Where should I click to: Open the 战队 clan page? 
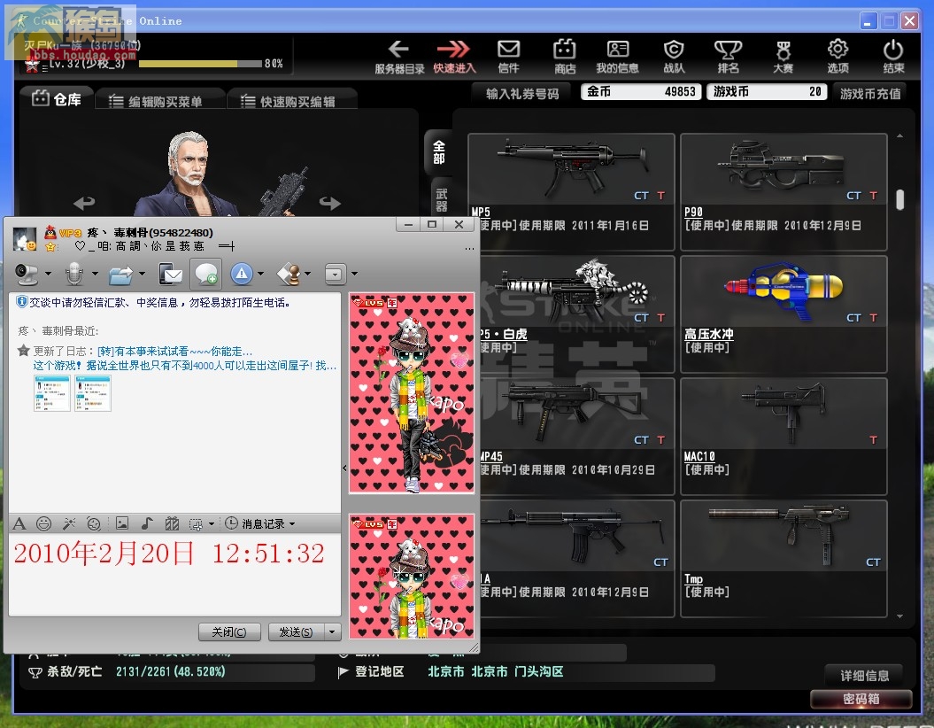coord(674,57)
